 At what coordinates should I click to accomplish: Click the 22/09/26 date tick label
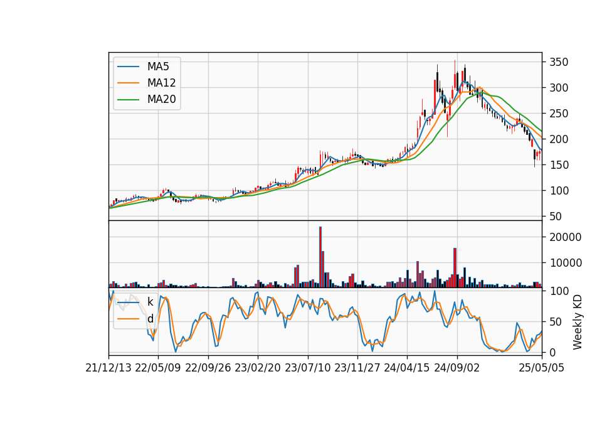click(208, 368)
